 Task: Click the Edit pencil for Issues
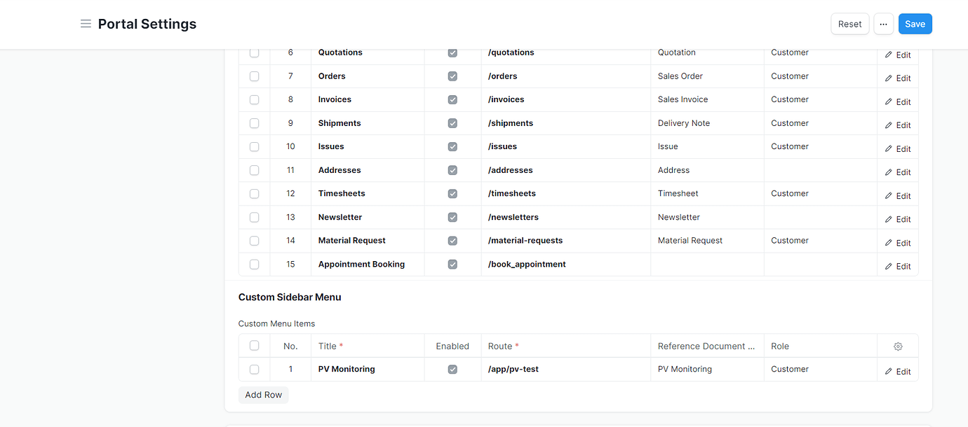click(898, 148)
